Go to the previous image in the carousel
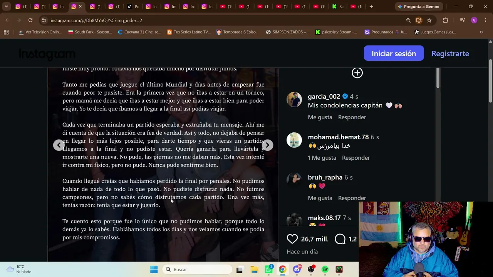The height and width of the screenshot is (277, 493). pyautogui.click(x=59, y=145)
